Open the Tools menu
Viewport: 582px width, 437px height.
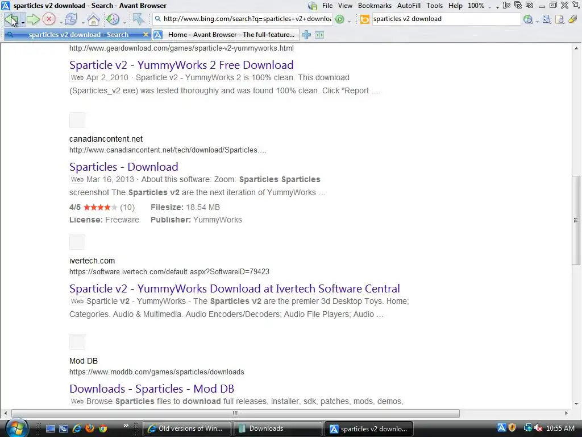point(434,6)
